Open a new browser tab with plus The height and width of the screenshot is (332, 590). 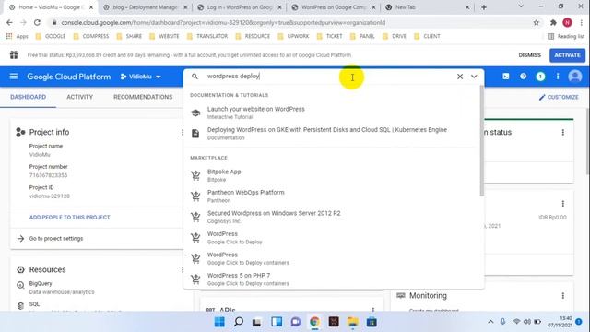coord(484,7)
